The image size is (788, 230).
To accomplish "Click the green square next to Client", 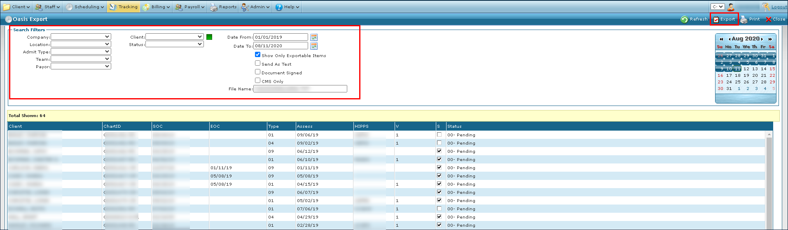I will (x=209, y=37).
